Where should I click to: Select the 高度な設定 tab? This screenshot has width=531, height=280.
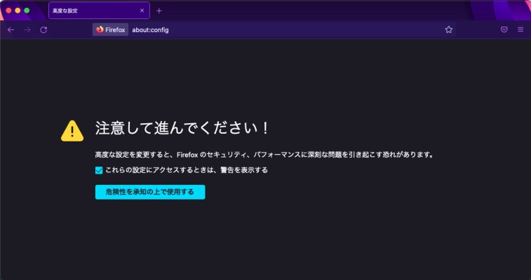point(99,10)
